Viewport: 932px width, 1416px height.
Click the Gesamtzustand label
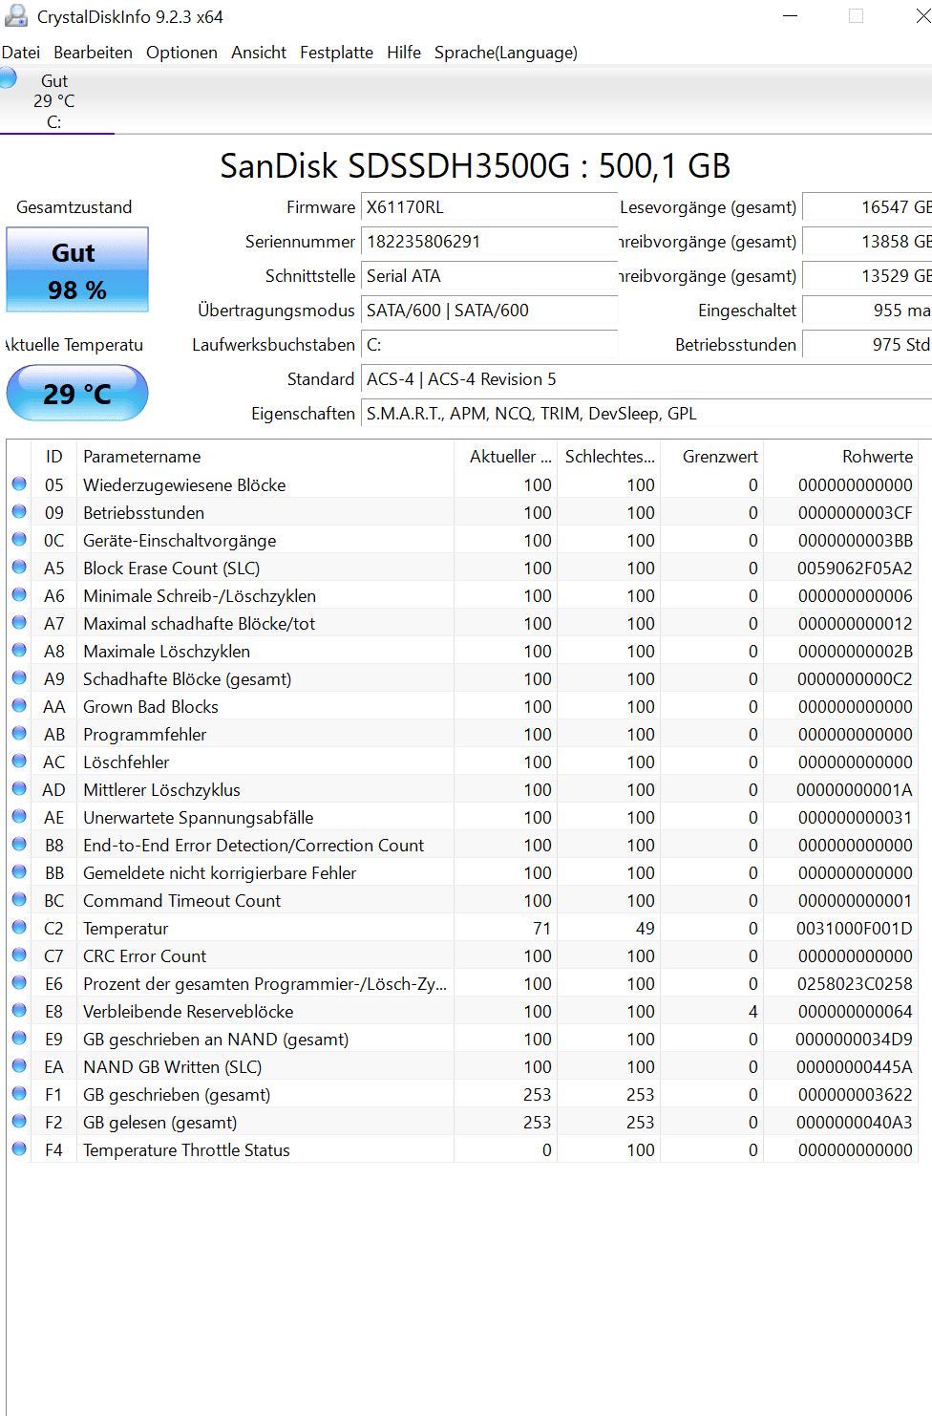coord(74,207)
